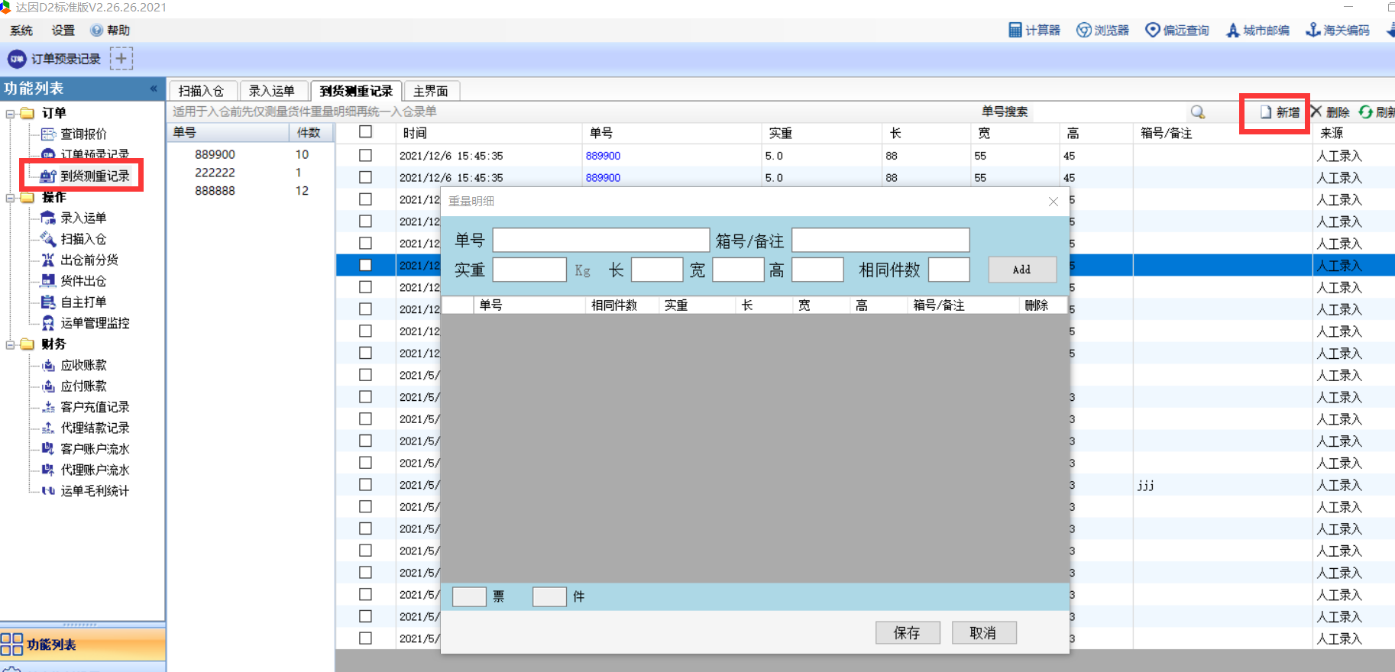Tick the checkbox in the highlighted blue row

[366, 266]
